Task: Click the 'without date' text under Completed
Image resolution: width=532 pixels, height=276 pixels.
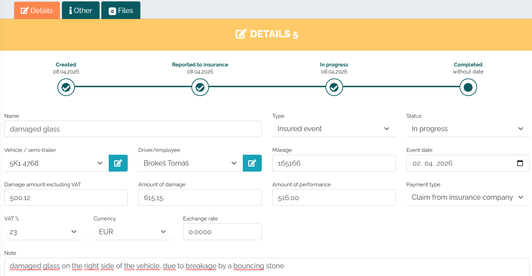Action: coord(468,72)
